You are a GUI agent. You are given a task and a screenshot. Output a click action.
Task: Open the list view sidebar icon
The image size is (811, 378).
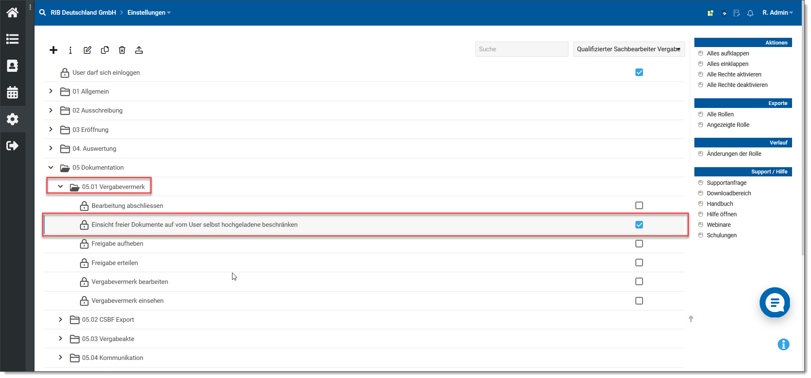coord(13,39)
